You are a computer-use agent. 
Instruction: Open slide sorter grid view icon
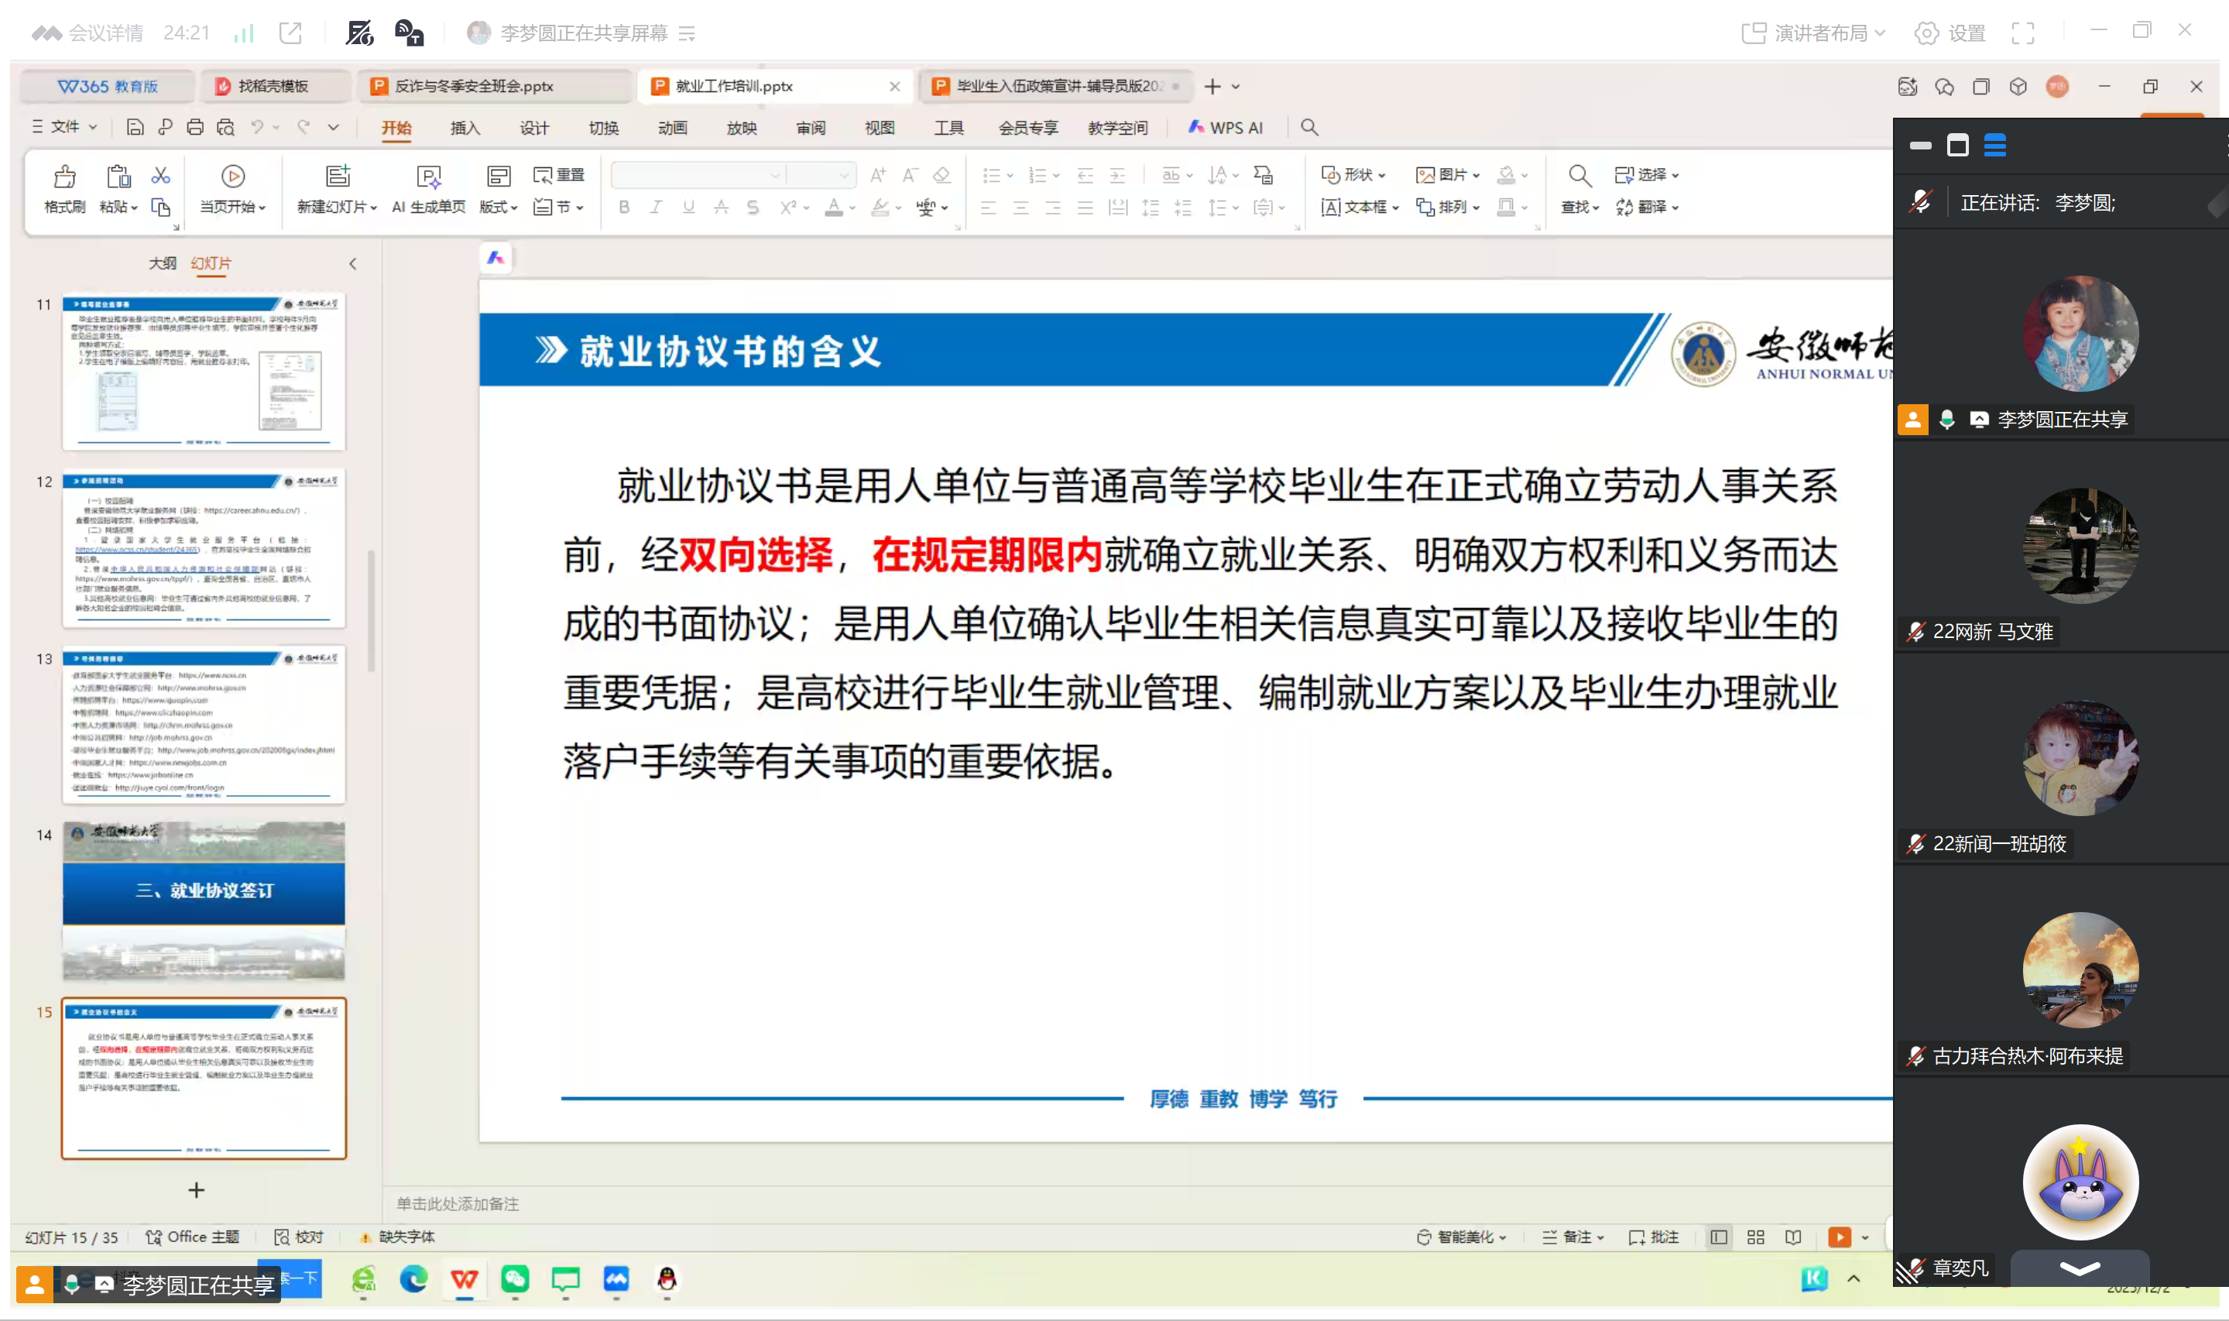pos(1754,1237)
